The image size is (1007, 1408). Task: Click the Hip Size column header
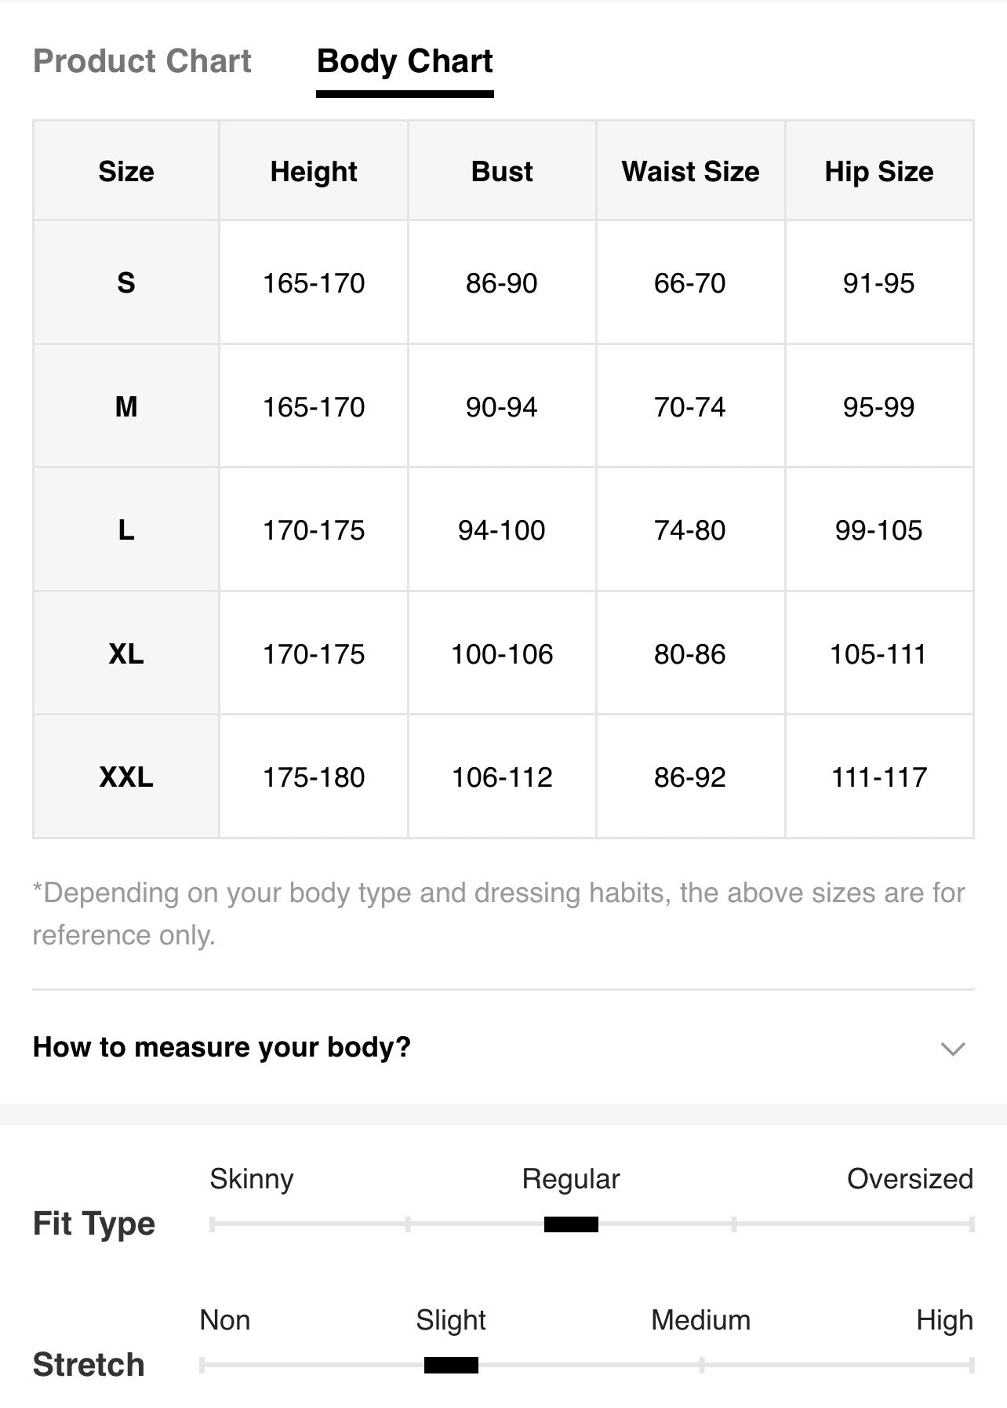[879, 171]
